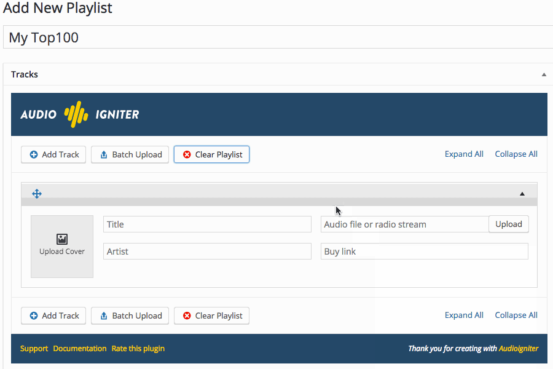Collapse the track with its arrow toggle

pos(522,194)
